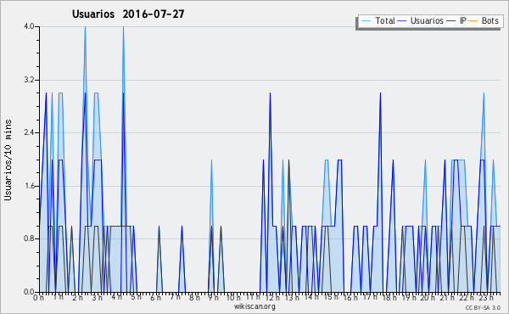Screen dimensions: 509x314
Task: Click the 1.6 y-axis value
Action: (29, 186)
